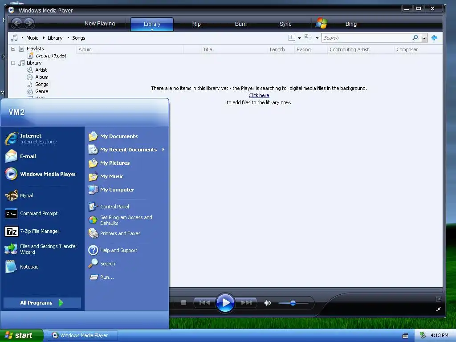Click the search magnifier icon
This screenshot has height=342, width=456.
(x=415, y=38)
